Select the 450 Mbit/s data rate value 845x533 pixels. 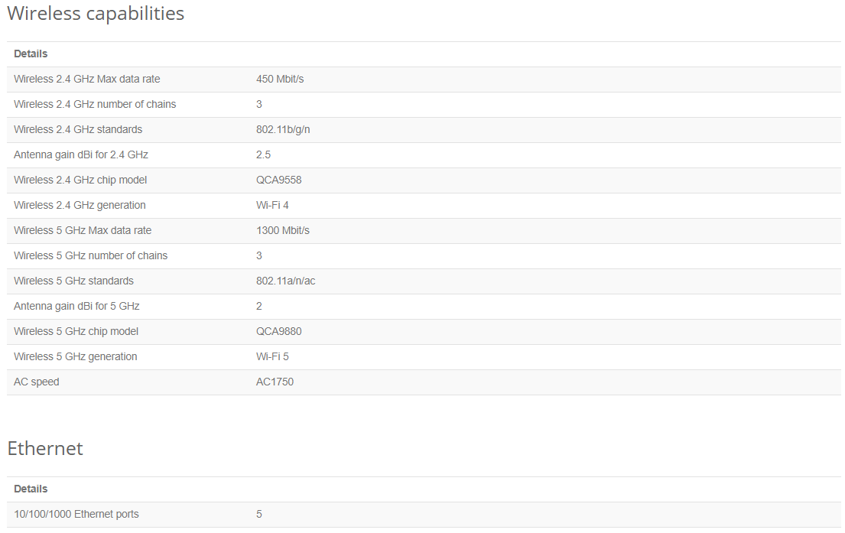(x=280, y=80)
